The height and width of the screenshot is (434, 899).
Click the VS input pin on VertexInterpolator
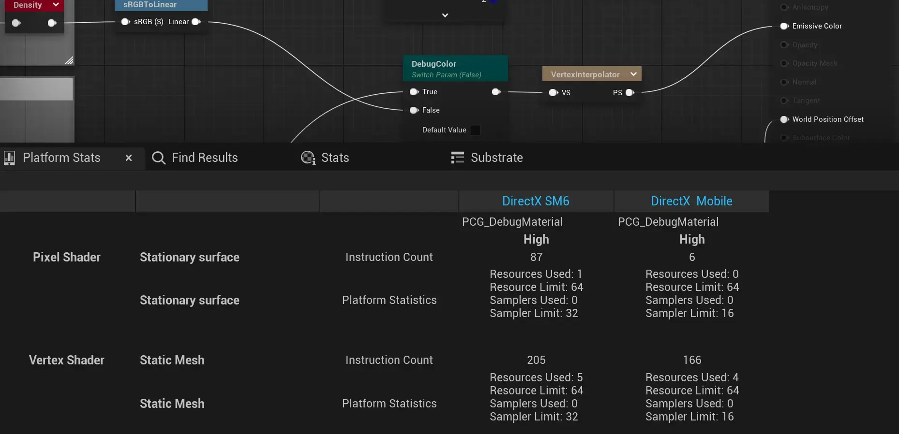(x=554, y=93)
